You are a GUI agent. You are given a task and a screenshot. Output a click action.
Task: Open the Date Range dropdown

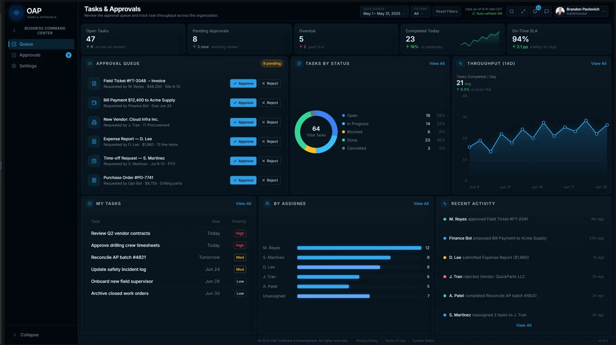click(384, 12)
